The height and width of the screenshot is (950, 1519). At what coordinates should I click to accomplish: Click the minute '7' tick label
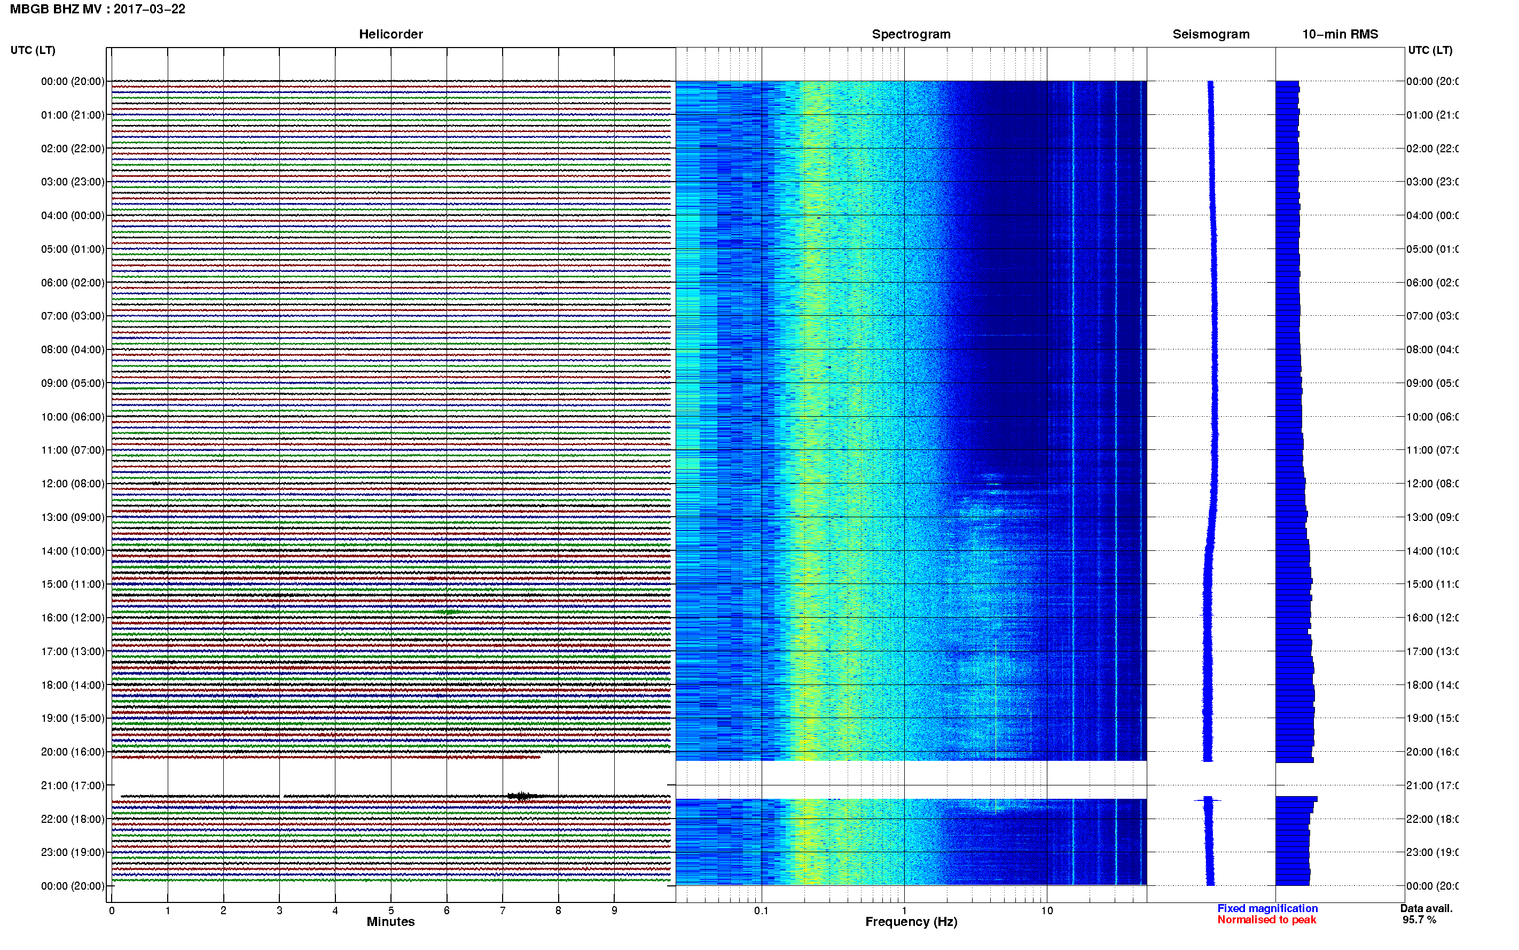click(x=503, y=910)
